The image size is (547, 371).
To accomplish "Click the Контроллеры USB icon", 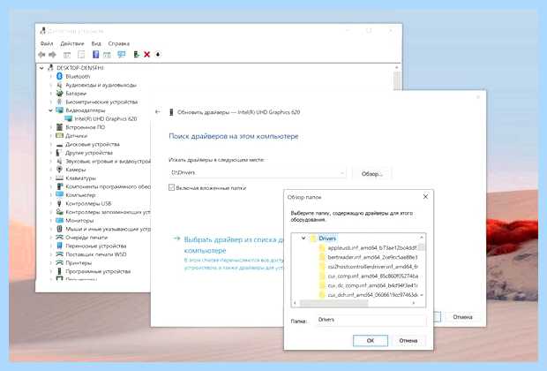I will pos(59,203).
